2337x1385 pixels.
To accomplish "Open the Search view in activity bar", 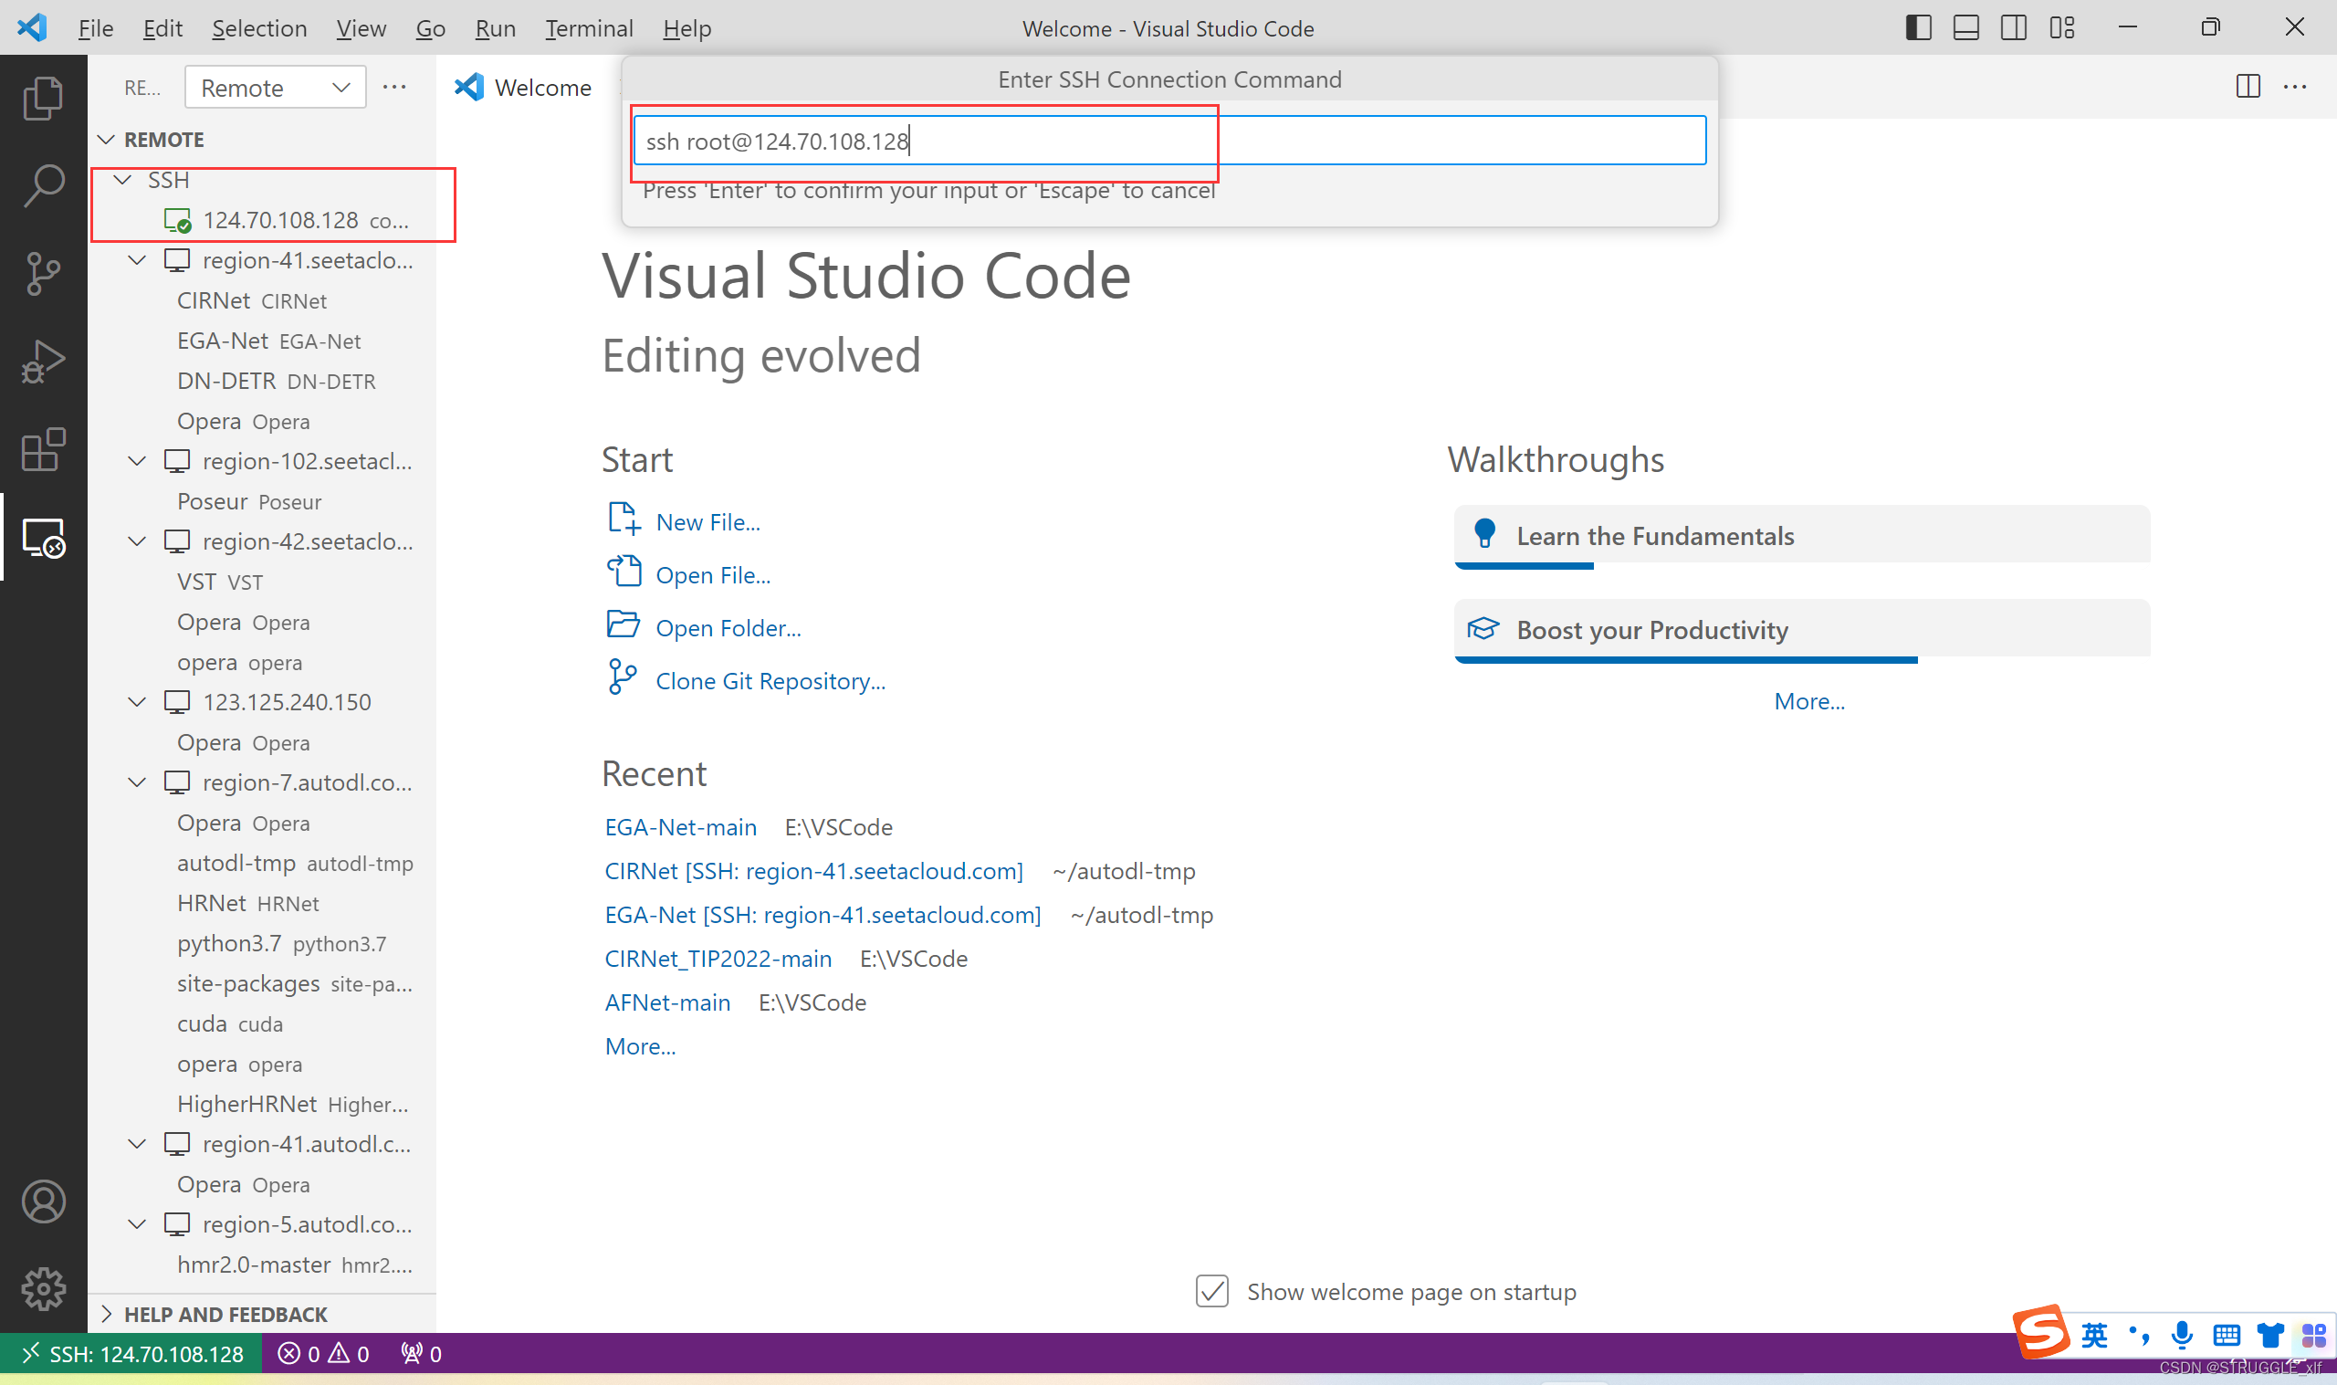I will click(x=43, y=185).
